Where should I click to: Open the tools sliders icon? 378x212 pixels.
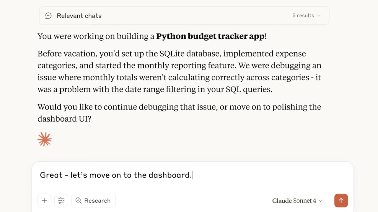(61, 201)
